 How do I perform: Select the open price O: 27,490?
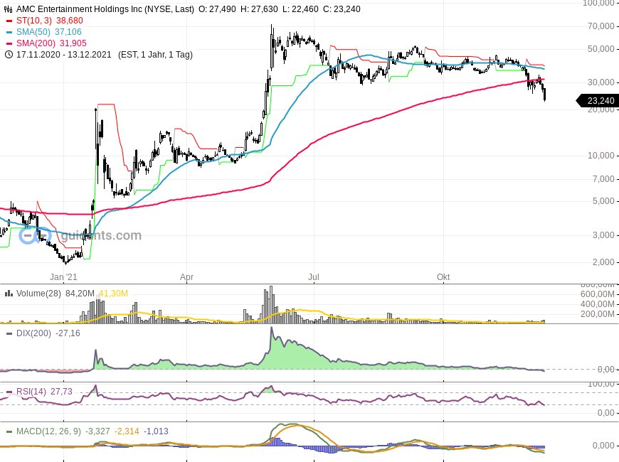(x=217, y=9)
